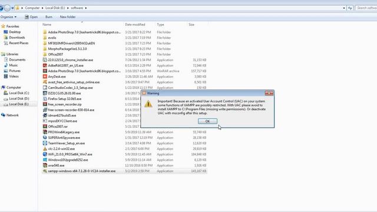Image resolution: width=377 pixels, height=212 pixels.
Task: Sort by Date modified column
Action: click(x=135, y=25)
